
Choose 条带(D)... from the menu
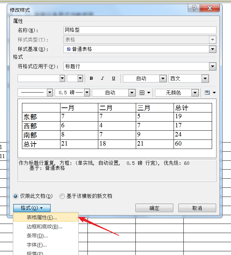coord(46,236)
